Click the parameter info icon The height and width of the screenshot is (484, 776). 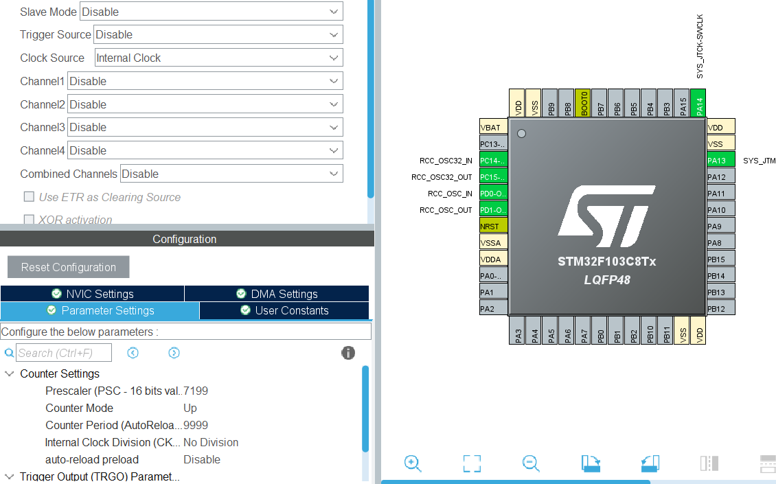tap(348, 353)
